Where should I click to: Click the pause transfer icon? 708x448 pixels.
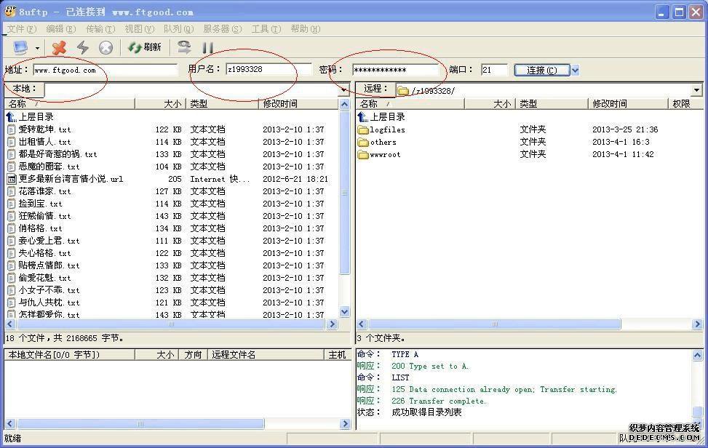[x=207, y=48]
